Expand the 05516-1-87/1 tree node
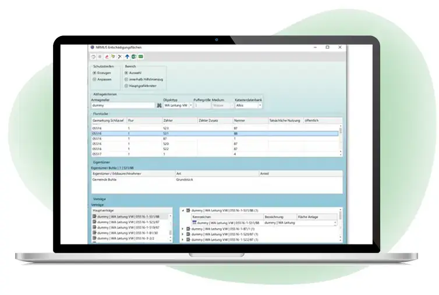 (182, 228)
